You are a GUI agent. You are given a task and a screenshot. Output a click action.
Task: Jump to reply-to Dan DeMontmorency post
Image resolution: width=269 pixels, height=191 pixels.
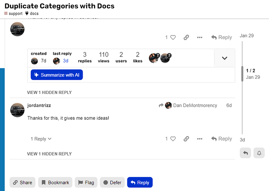(x=188, y=105)
